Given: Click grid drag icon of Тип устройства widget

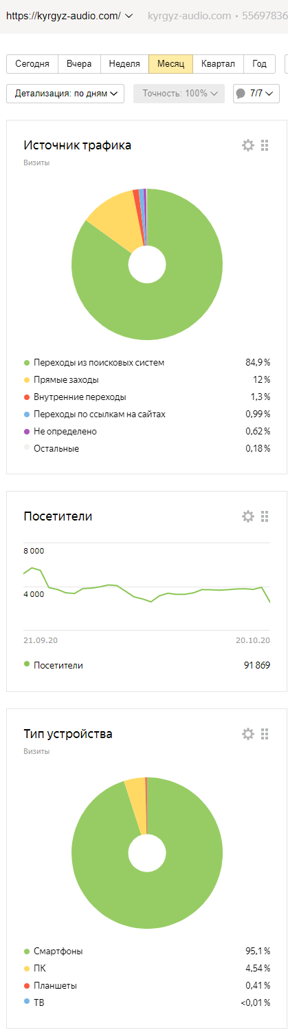Looking at the screenshot, I should click(x=265, y=734).
